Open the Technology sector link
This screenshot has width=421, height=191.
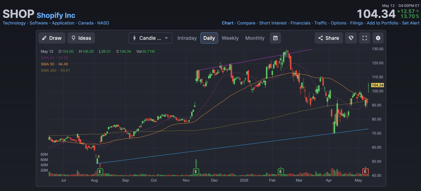point(14,23)
